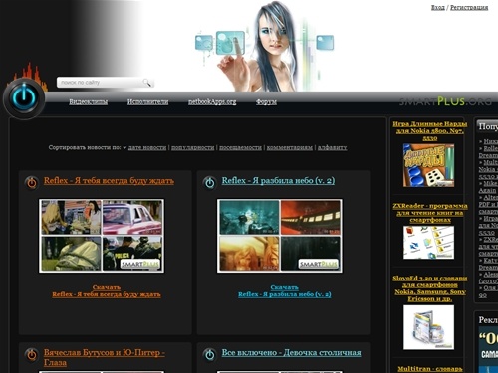Click the orange Скачать download link
Viewport: 498px width, 373px height.
click(107, 287)
